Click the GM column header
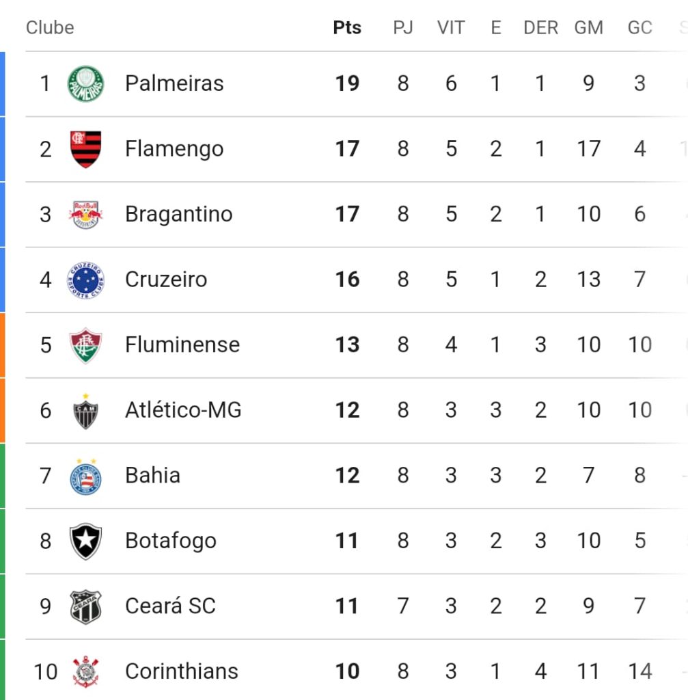 (588, 27)
